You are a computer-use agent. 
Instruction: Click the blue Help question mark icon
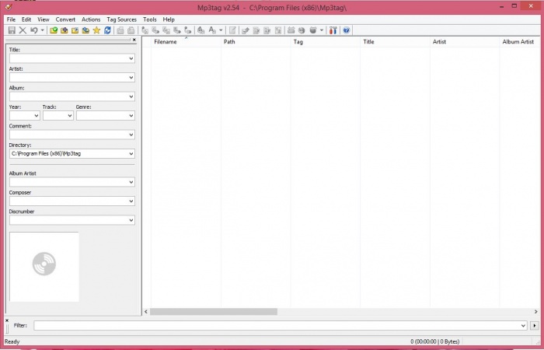[x=346, y=30]
